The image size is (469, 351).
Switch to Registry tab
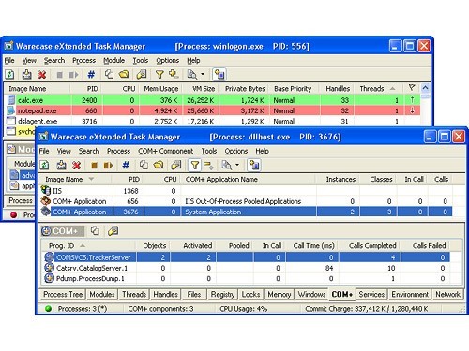coord(222,294)
